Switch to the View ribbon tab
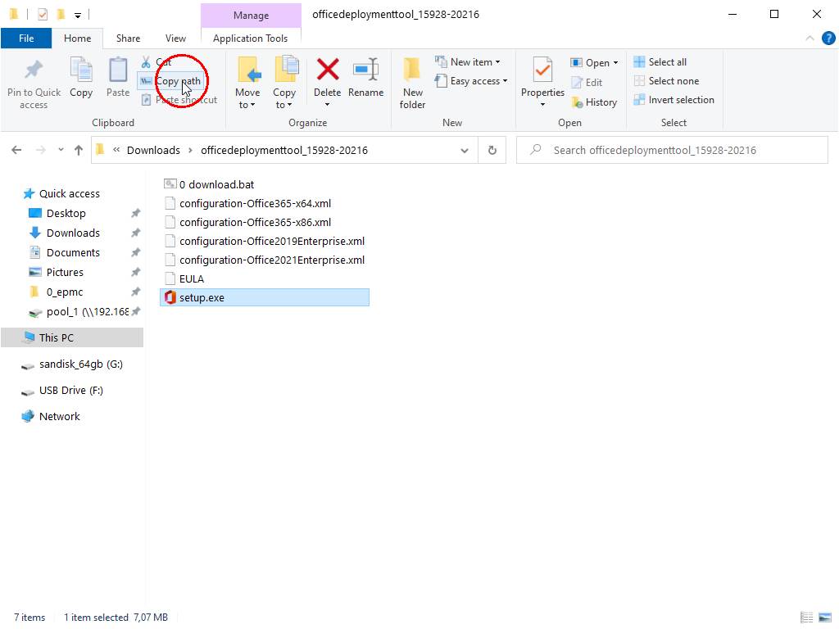This screenshot has width=839, height=629. tap(175, 38)
